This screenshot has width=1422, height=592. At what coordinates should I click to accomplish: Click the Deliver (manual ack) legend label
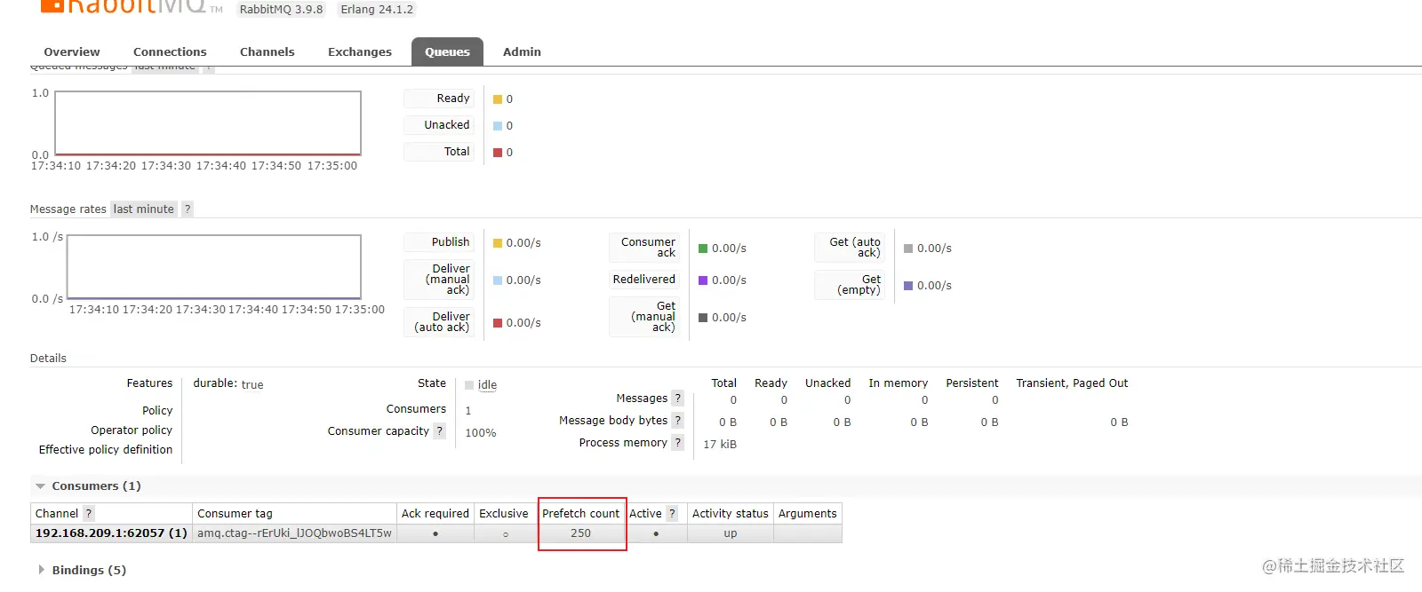(x=439, y=280)
